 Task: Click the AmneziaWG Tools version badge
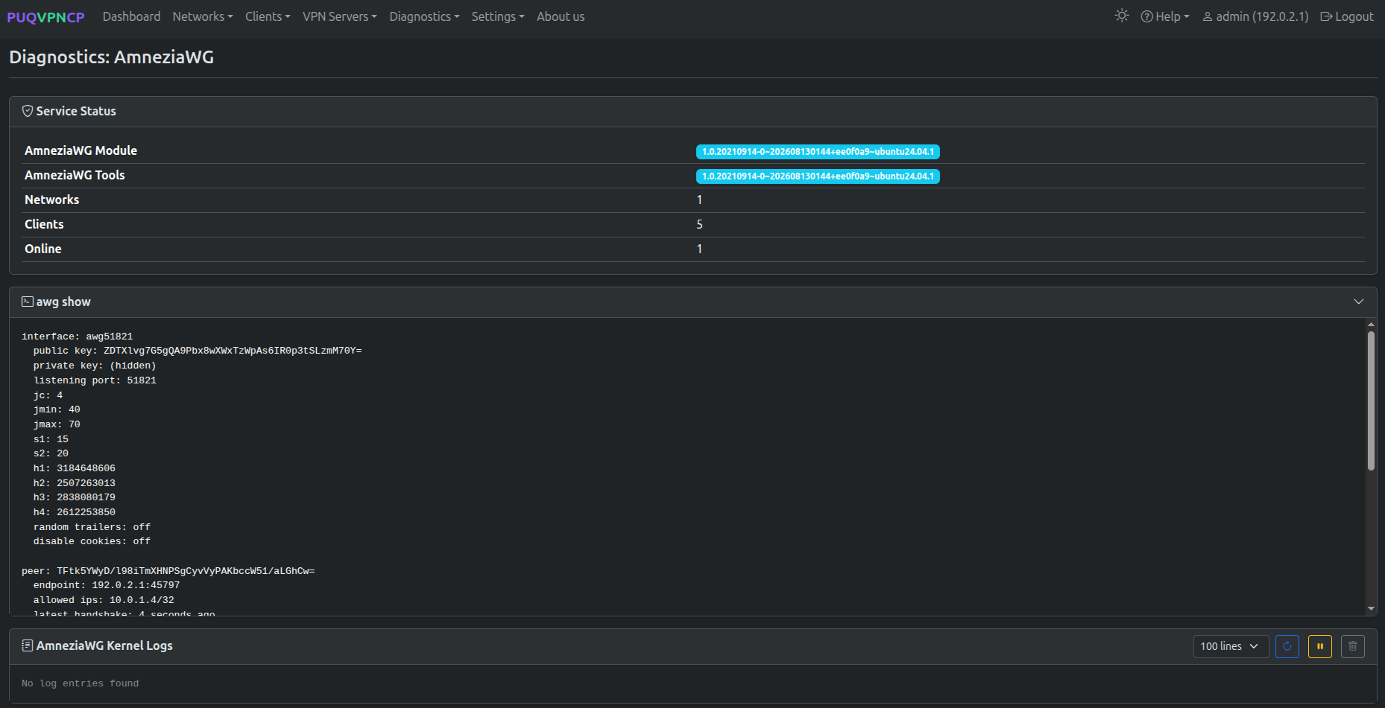(x=818, y=176)
